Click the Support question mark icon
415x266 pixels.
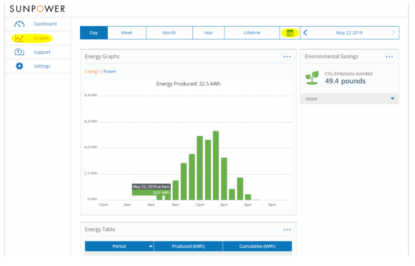point(19,52)
